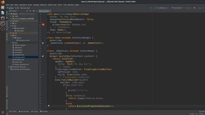The image size is (205, 115).
Task: Open the Navigate menu
Action: tap(23, 5)
